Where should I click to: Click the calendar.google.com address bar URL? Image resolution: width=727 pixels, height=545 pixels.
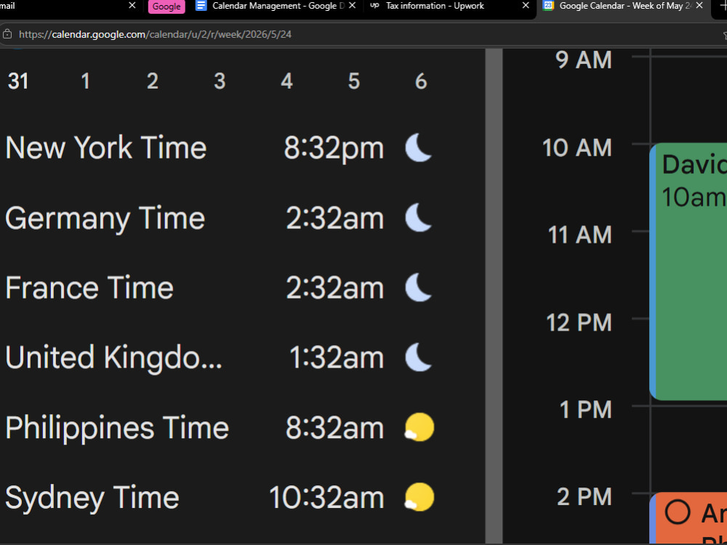(155, 34)
